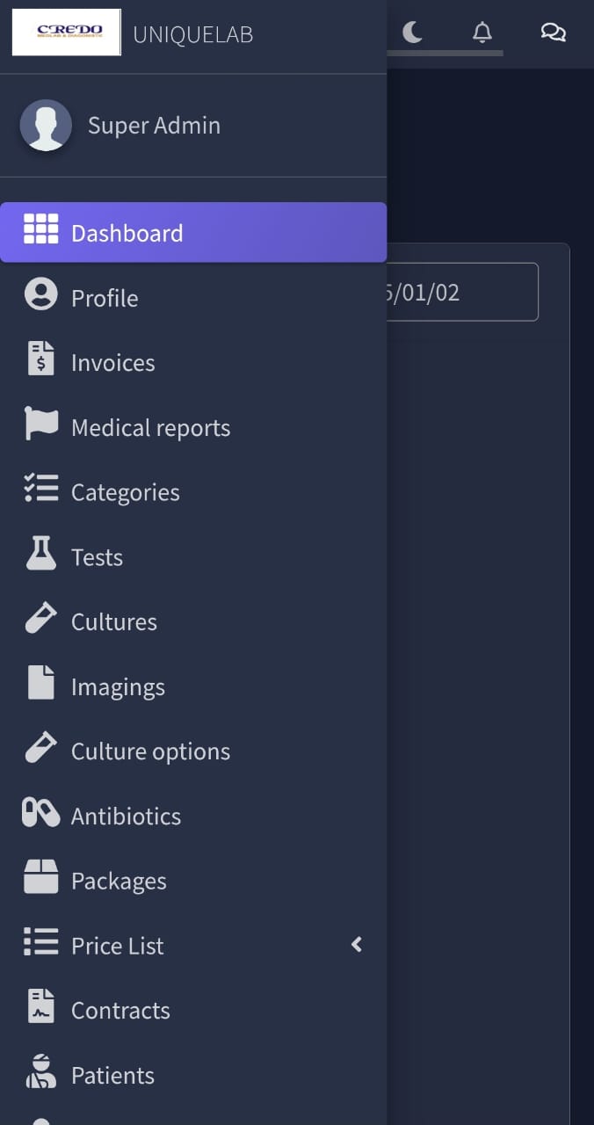This screenshot has height=1125, width=594.
Task: Click the Antibiotics pills icon
Action: click(40, 812)
